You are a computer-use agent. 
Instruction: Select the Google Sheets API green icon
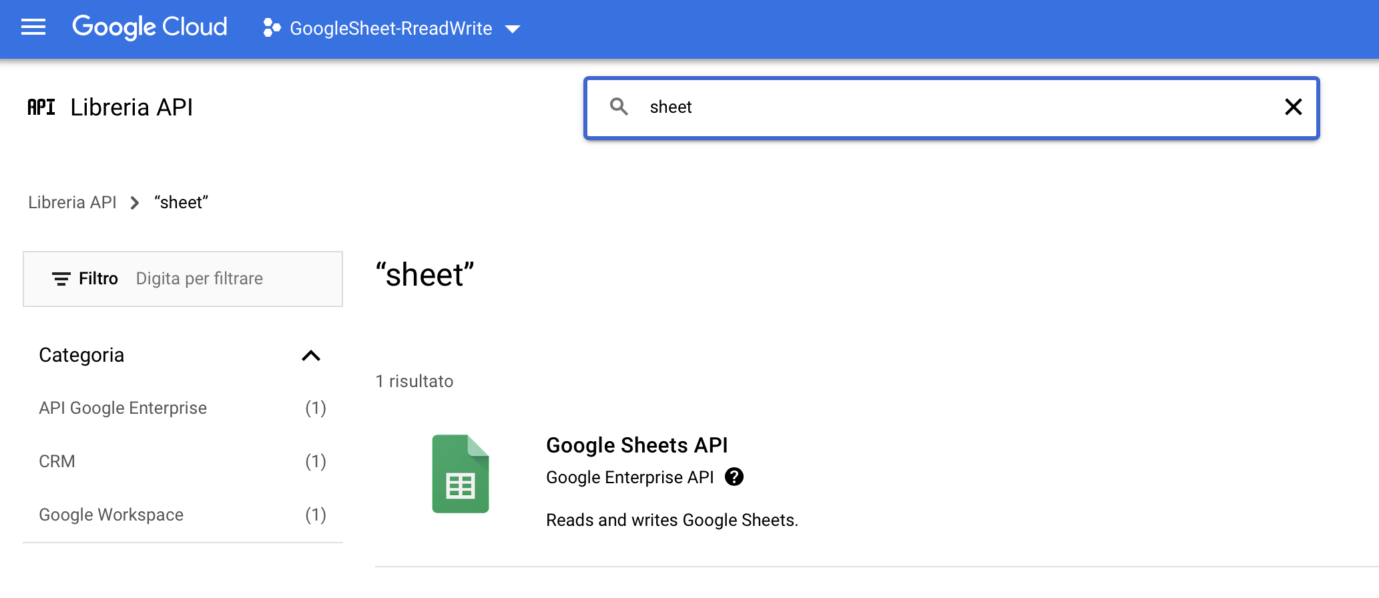point(460,474)
